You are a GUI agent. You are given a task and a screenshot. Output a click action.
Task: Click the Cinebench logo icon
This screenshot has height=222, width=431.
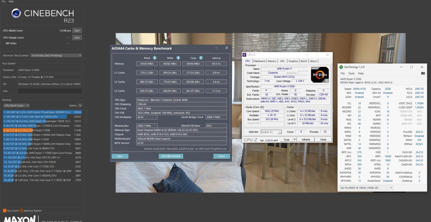click(x=16, y=13)
